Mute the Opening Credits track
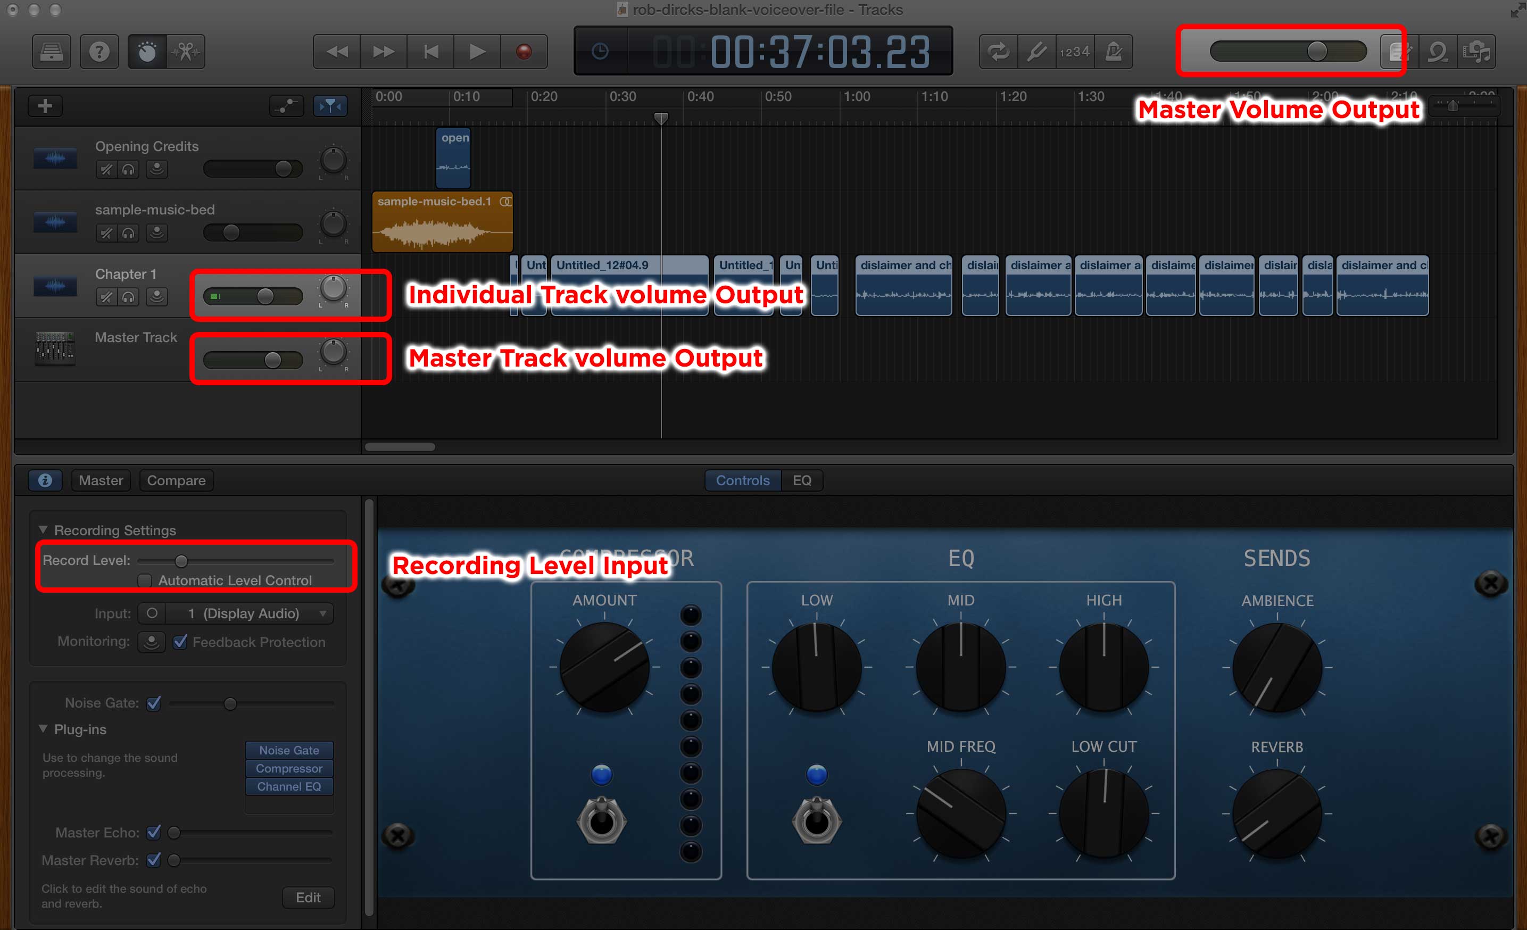The image size is (1527, 930). pyautogui.click(x=106, y=169)
